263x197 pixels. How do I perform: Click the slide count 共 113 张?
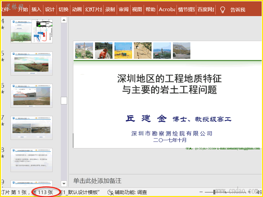point(43,192)
